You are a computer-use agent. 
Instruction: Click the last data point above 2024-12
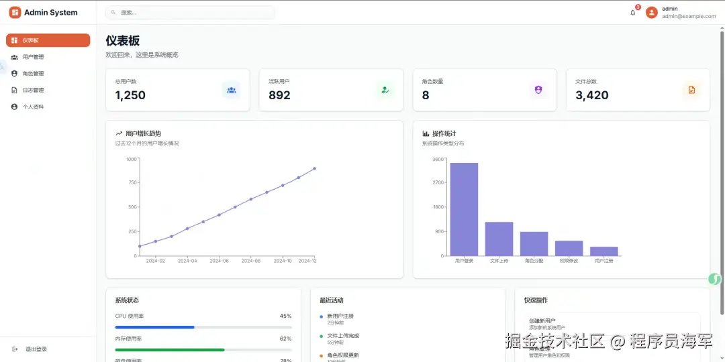tap(314, 168)
